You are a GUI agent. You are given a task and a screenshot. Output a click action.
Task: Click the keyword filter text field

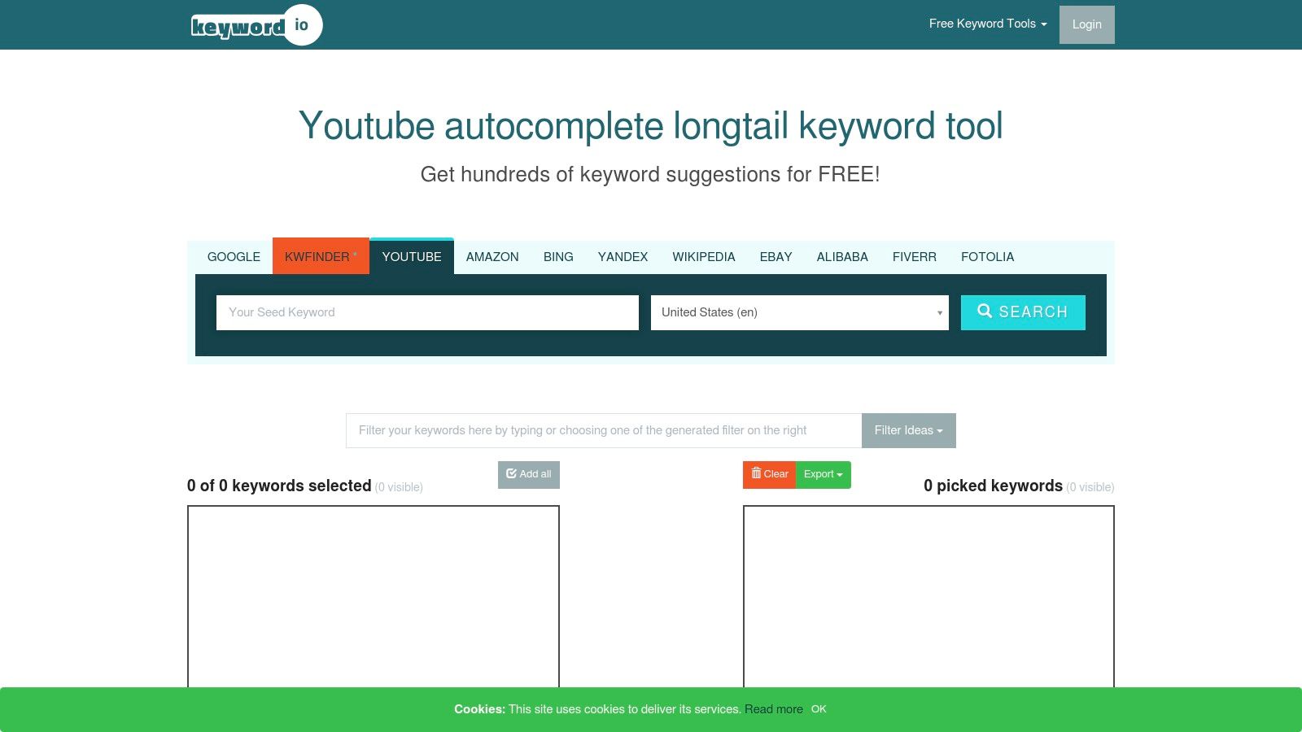click(603, 430)
